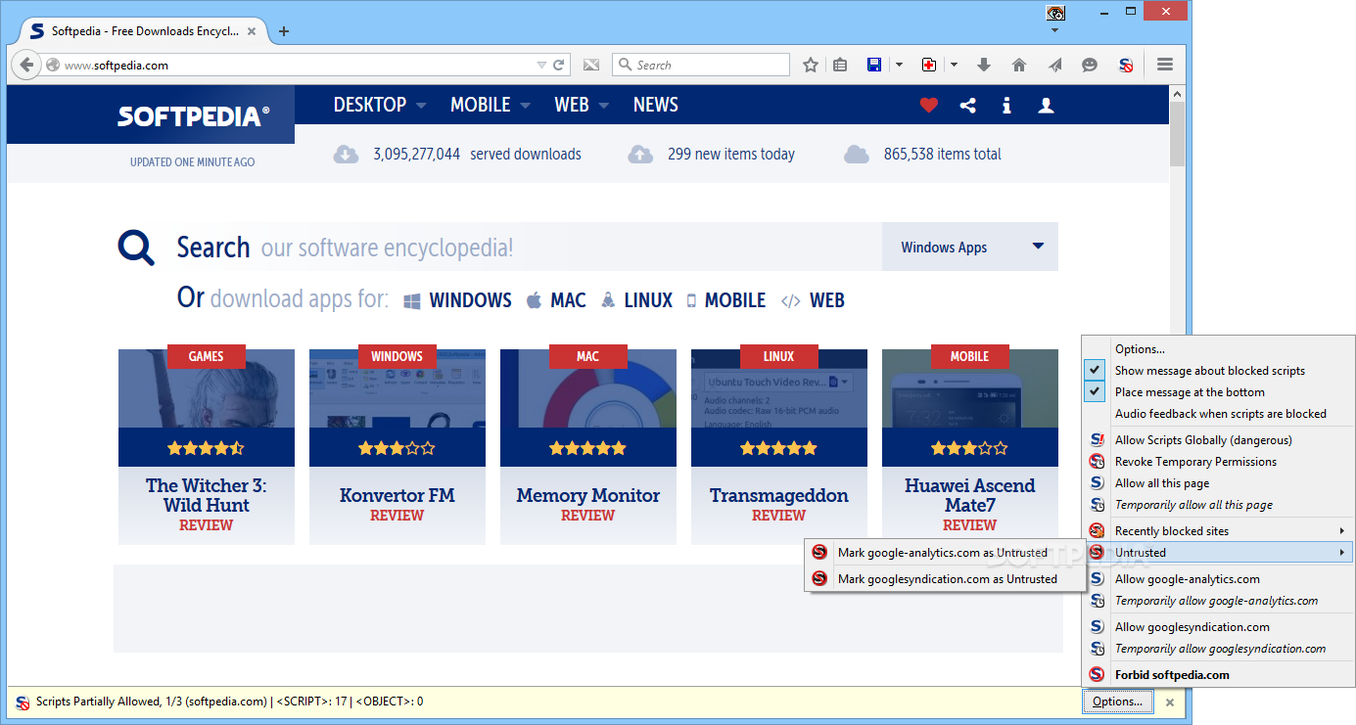1356x725 pixels.
Task: Select Allow Scripts Globally (dangerous)
Action: click(x=1218, y=440)
